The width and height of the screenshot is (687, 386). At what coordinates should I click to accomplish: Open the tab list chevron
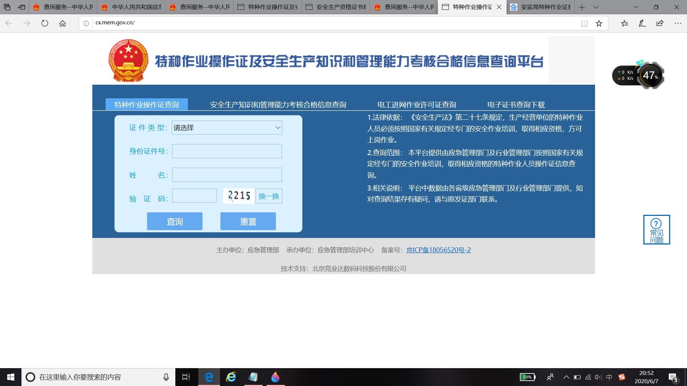[596, 7]
